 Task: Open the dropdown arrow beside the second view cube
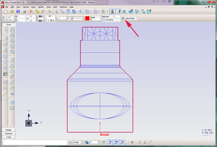point(100,12)
